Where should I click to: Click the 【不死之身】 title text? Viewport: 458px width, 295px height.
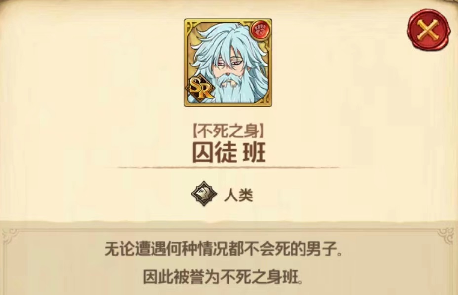tap(229, 132)
